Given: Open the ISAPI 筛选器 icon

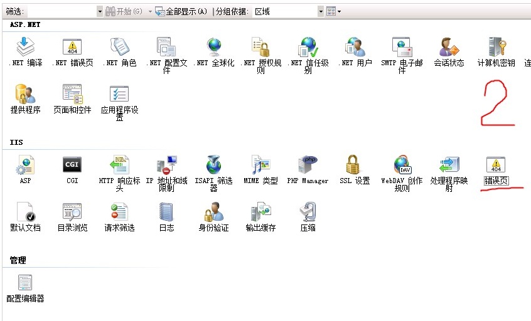Looking at the screenshot, I should pyautogui.click(x=213, y=166).
